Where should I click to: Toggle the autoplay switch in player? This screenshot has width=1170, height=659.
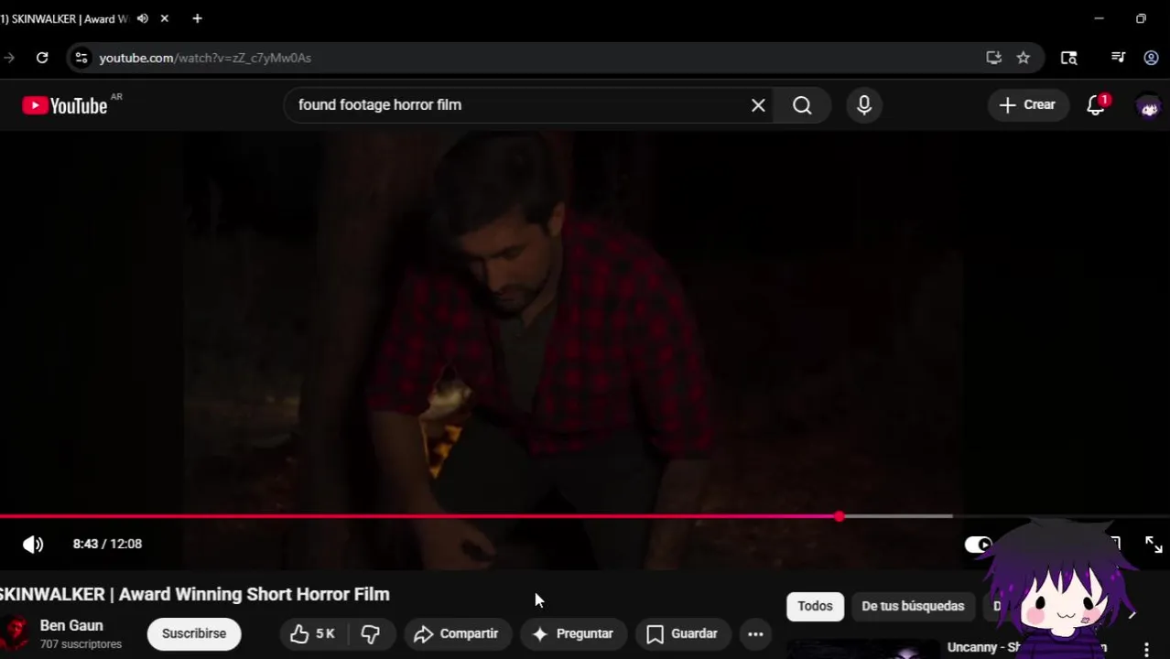click(979, 545)
